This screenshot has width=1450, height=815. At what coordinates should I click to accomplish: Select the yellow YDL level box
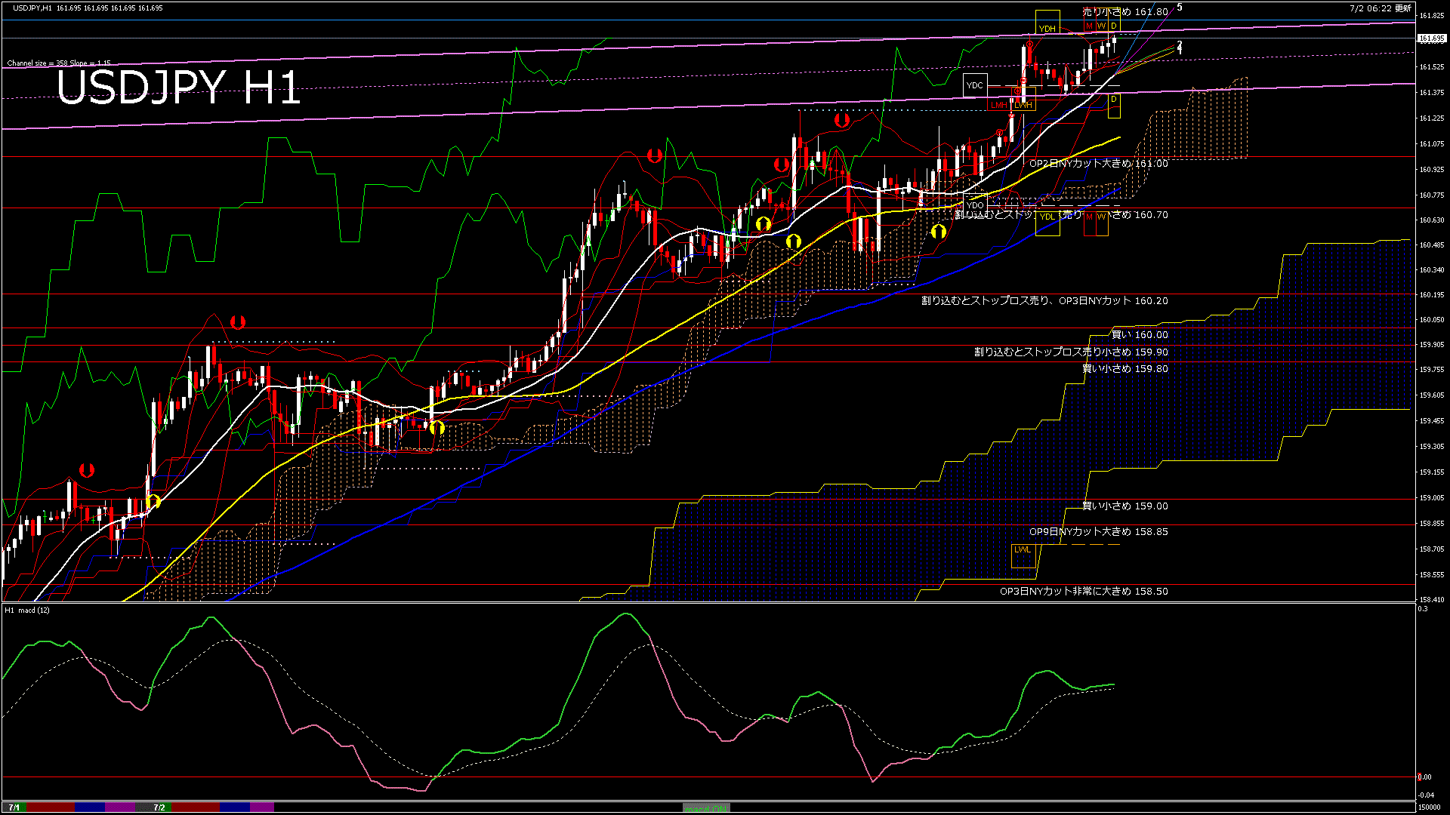click(1047, 217)
